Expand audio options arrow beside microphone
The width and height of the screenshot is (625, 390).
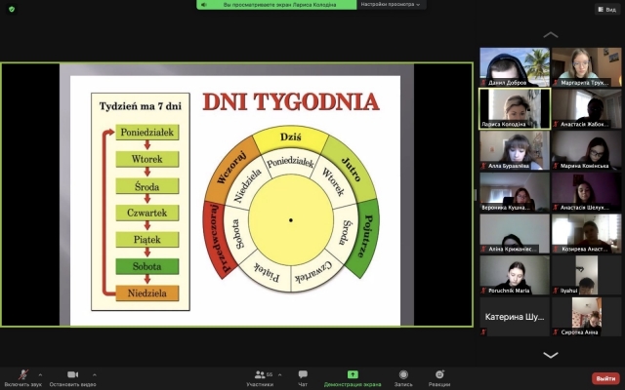(x=40, y=373)
